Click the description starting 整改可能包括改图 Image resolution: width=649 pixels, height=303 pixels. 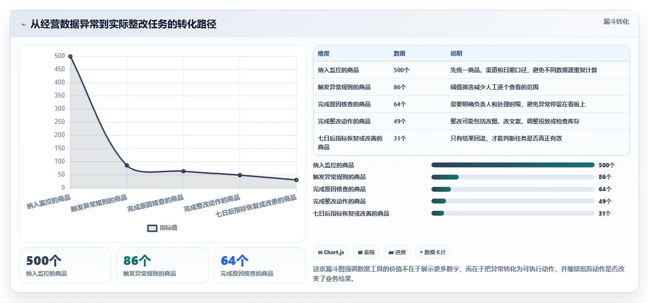pyautogui.click(x=515, y=121)
